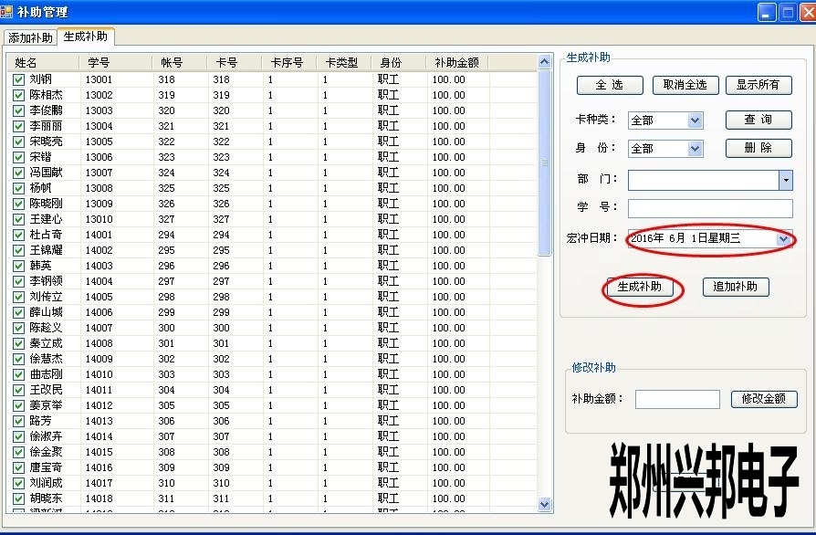Click the 补助金额 input field
This screenshot has height=535, width=816.
[x=677, y=399]
